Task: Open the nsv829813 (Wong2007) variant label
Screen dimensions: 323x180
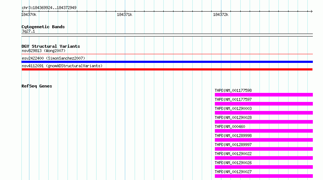Action: pos(44,51)
